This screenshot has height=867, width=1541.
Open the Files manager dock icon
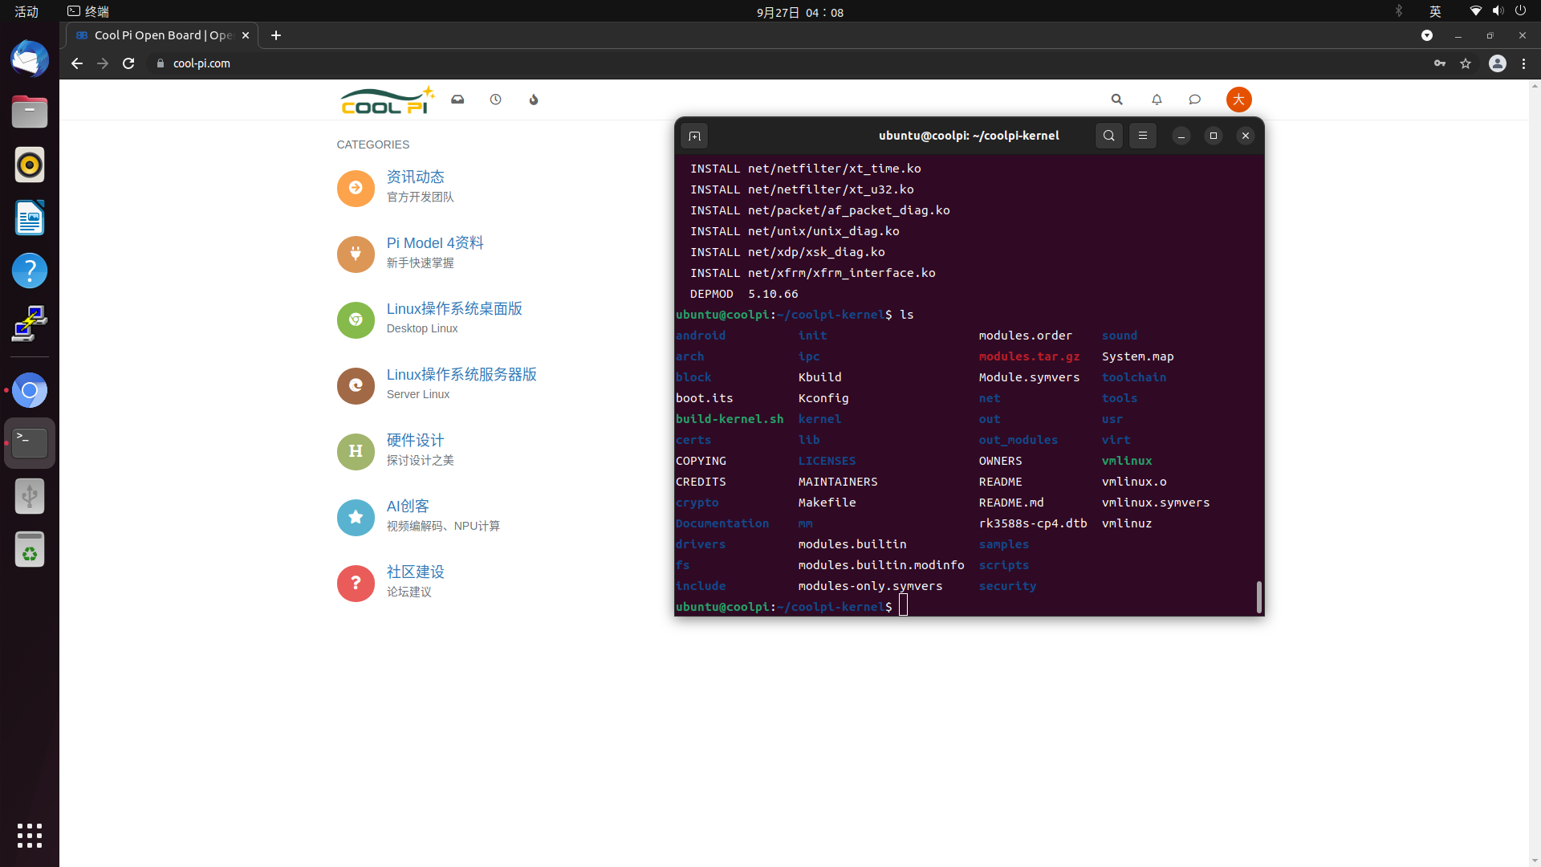30,112
